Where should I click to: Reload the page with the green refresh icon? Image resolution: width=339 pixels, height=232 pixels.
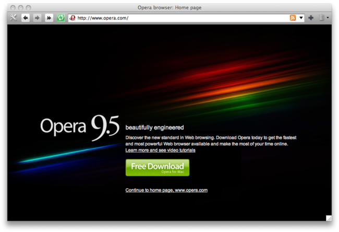[60, 18]
